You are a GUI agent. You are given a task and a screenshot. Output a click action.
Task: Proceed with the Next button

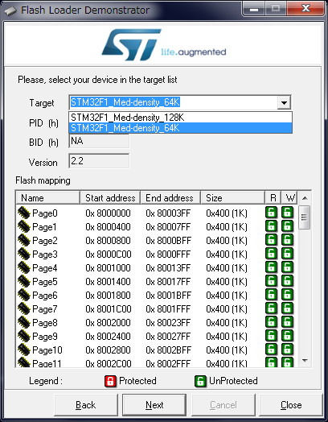[154, 405]
